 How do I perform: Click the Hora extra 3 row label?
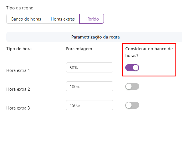click(18, 108)
